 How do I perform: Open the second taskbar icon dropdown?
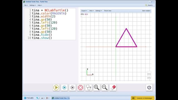(x=43, y=98)
